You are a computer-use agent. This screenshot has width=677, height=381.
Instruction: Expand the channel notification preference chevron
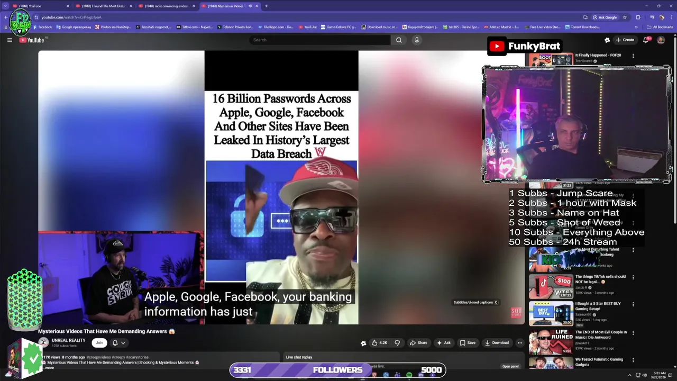[123, 343]
